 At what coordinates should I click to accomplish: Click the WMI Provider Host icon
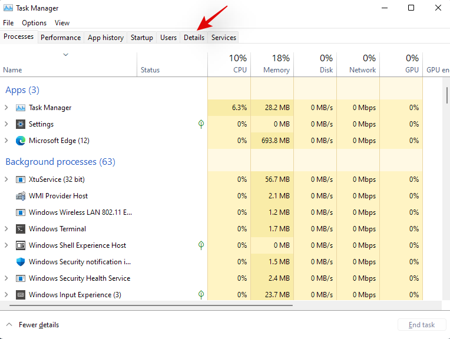click(x=21, y=196)
